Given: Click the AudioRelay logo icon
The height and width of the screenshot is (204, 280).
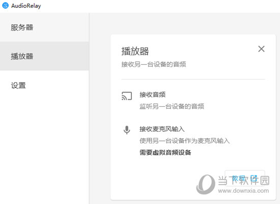Looking at the screenshot, I should tap(5, 6).
